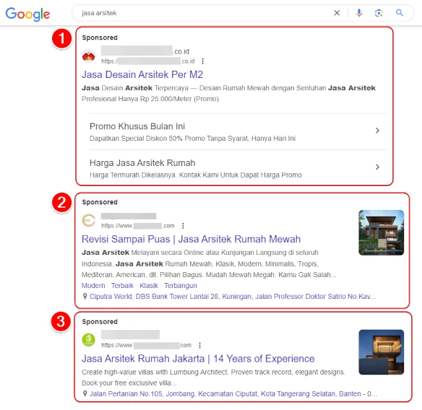Open Revisi Sampai Puas Jasa Arsitek link
422x410 pixels.
point(191,239)
